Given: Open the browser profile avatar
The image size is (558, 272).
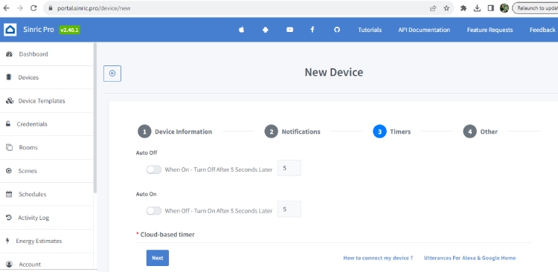Looking at the screenshot, I should pos(504,8).
